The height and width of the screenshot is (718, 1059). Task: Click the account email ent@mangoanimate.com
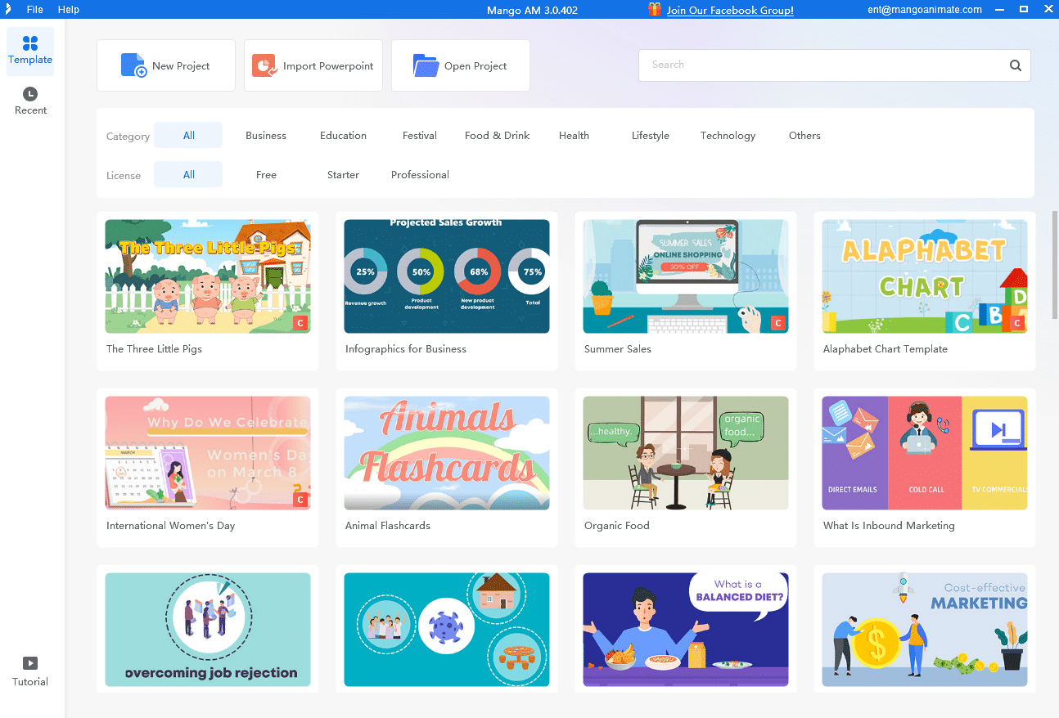pos(924,10)
